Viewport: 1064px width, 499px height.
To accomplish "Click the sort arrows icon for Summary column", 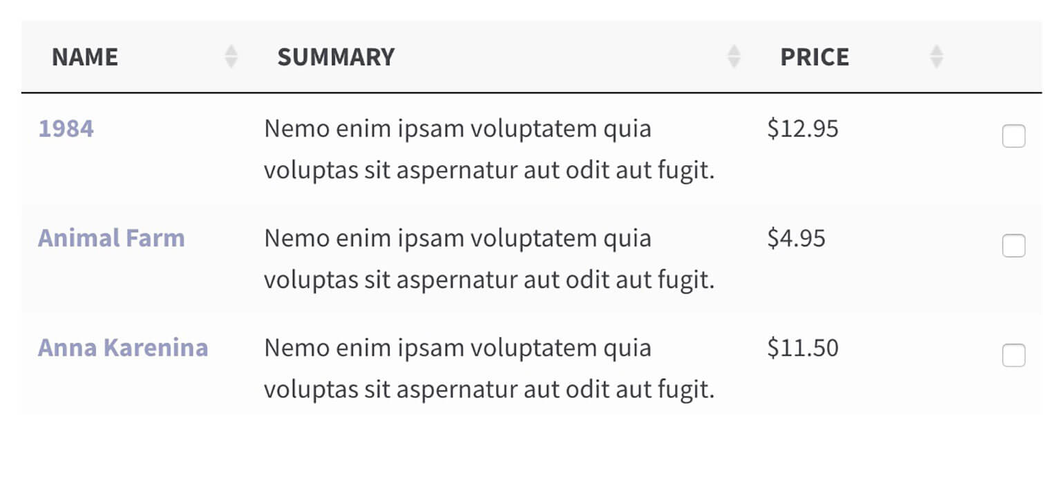I will coord(734,57).
